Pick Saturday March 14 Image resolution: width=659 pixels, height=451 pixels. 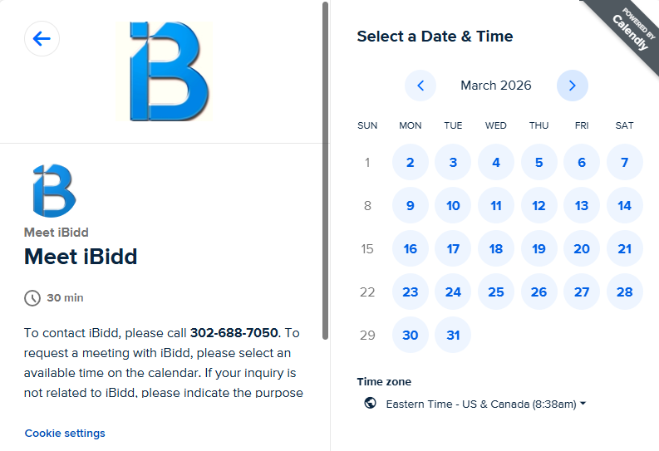click(x=625, y=206)
